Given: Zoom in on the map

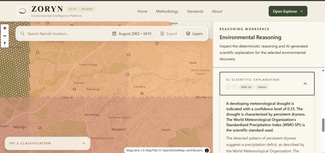Looking at the screenshot, I should pyautogui.click(x=5, y=28).
